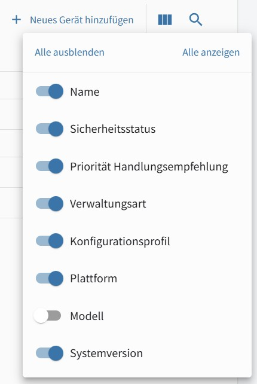Click the Verwaltungsart label text

click(x=108, y=204)
